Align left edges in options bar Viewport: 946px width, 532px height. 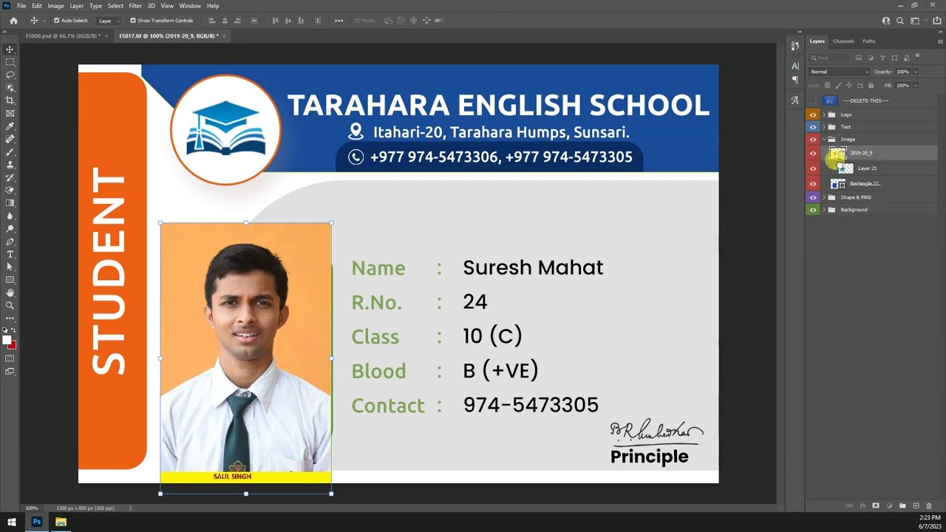click(x=211, y=21)
